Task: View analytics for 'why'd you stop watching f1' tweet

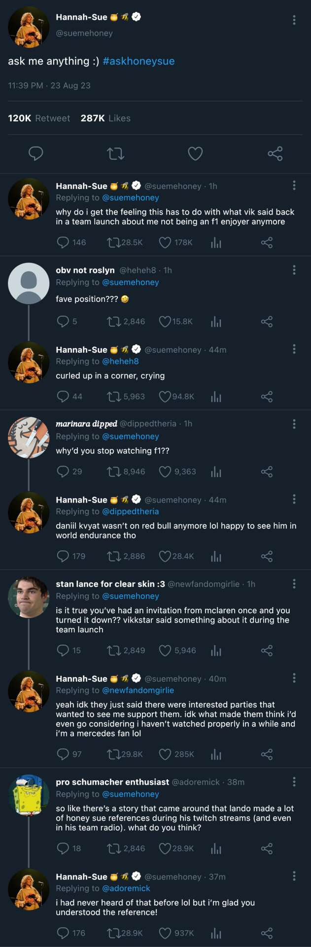Action: point(216,472)
